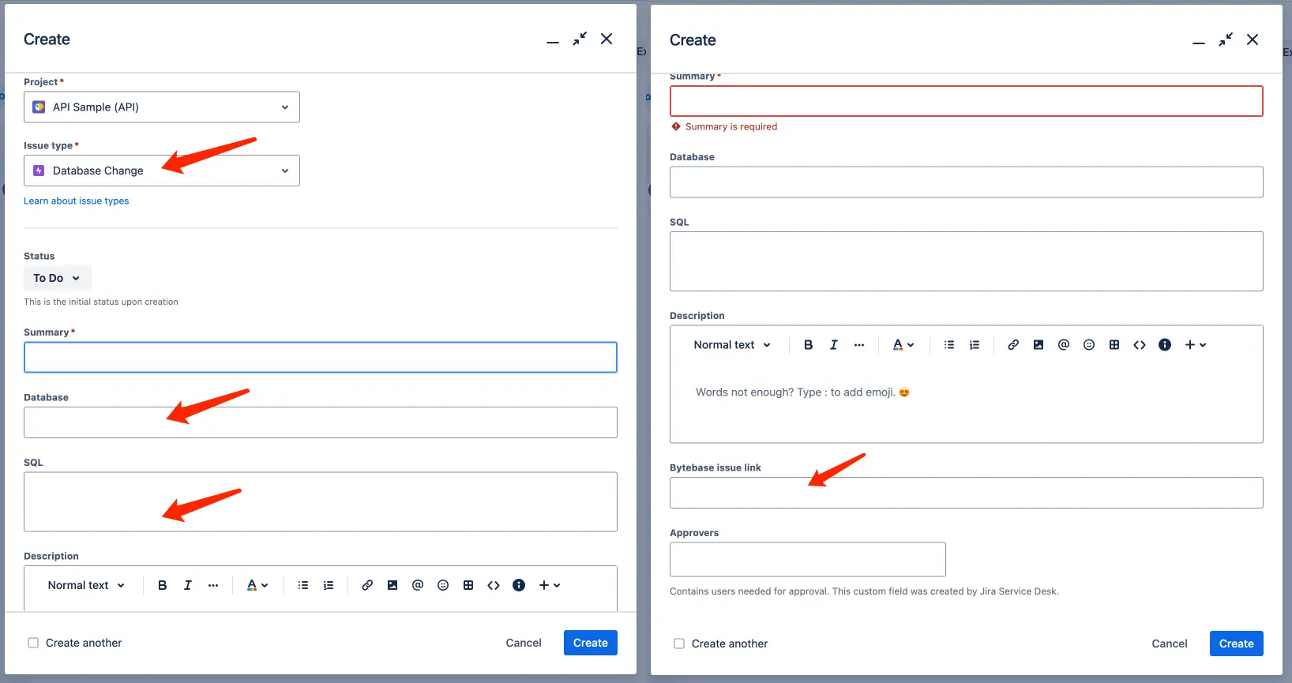Exit full screen in right Create dialog
Image resolution: width=1292 pixels, height=683 pixels.
(1226, 39)
